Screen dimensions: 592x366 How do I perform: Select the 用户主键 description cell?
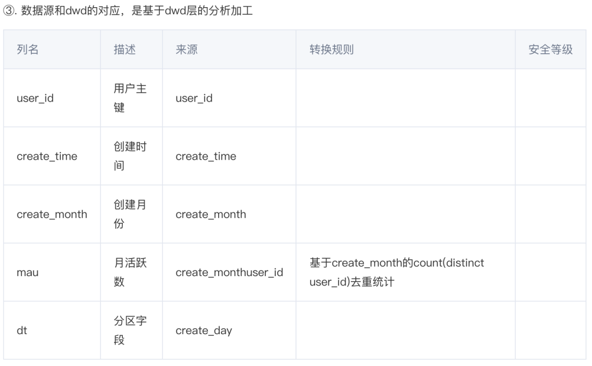130,98
